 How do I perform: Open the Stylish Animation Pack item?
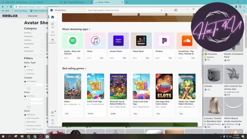coord(233,55)
